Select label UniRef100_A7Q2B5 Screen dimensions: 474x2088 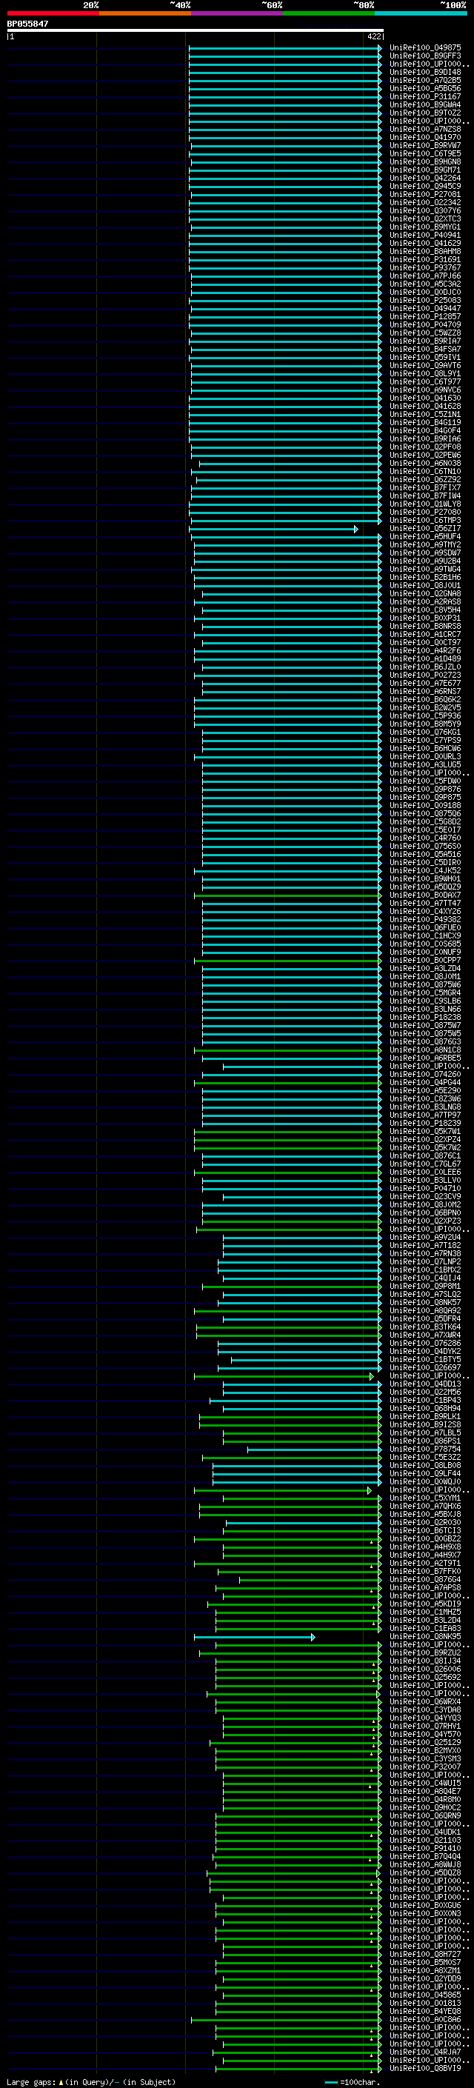tap(424, 80)
